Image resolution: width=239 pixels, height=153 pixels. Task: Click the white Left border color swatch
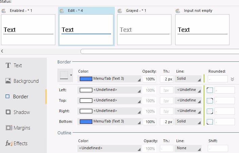tap(86, 90)
